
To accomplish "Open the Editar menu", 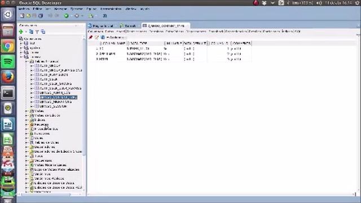I will pos(37,9).
